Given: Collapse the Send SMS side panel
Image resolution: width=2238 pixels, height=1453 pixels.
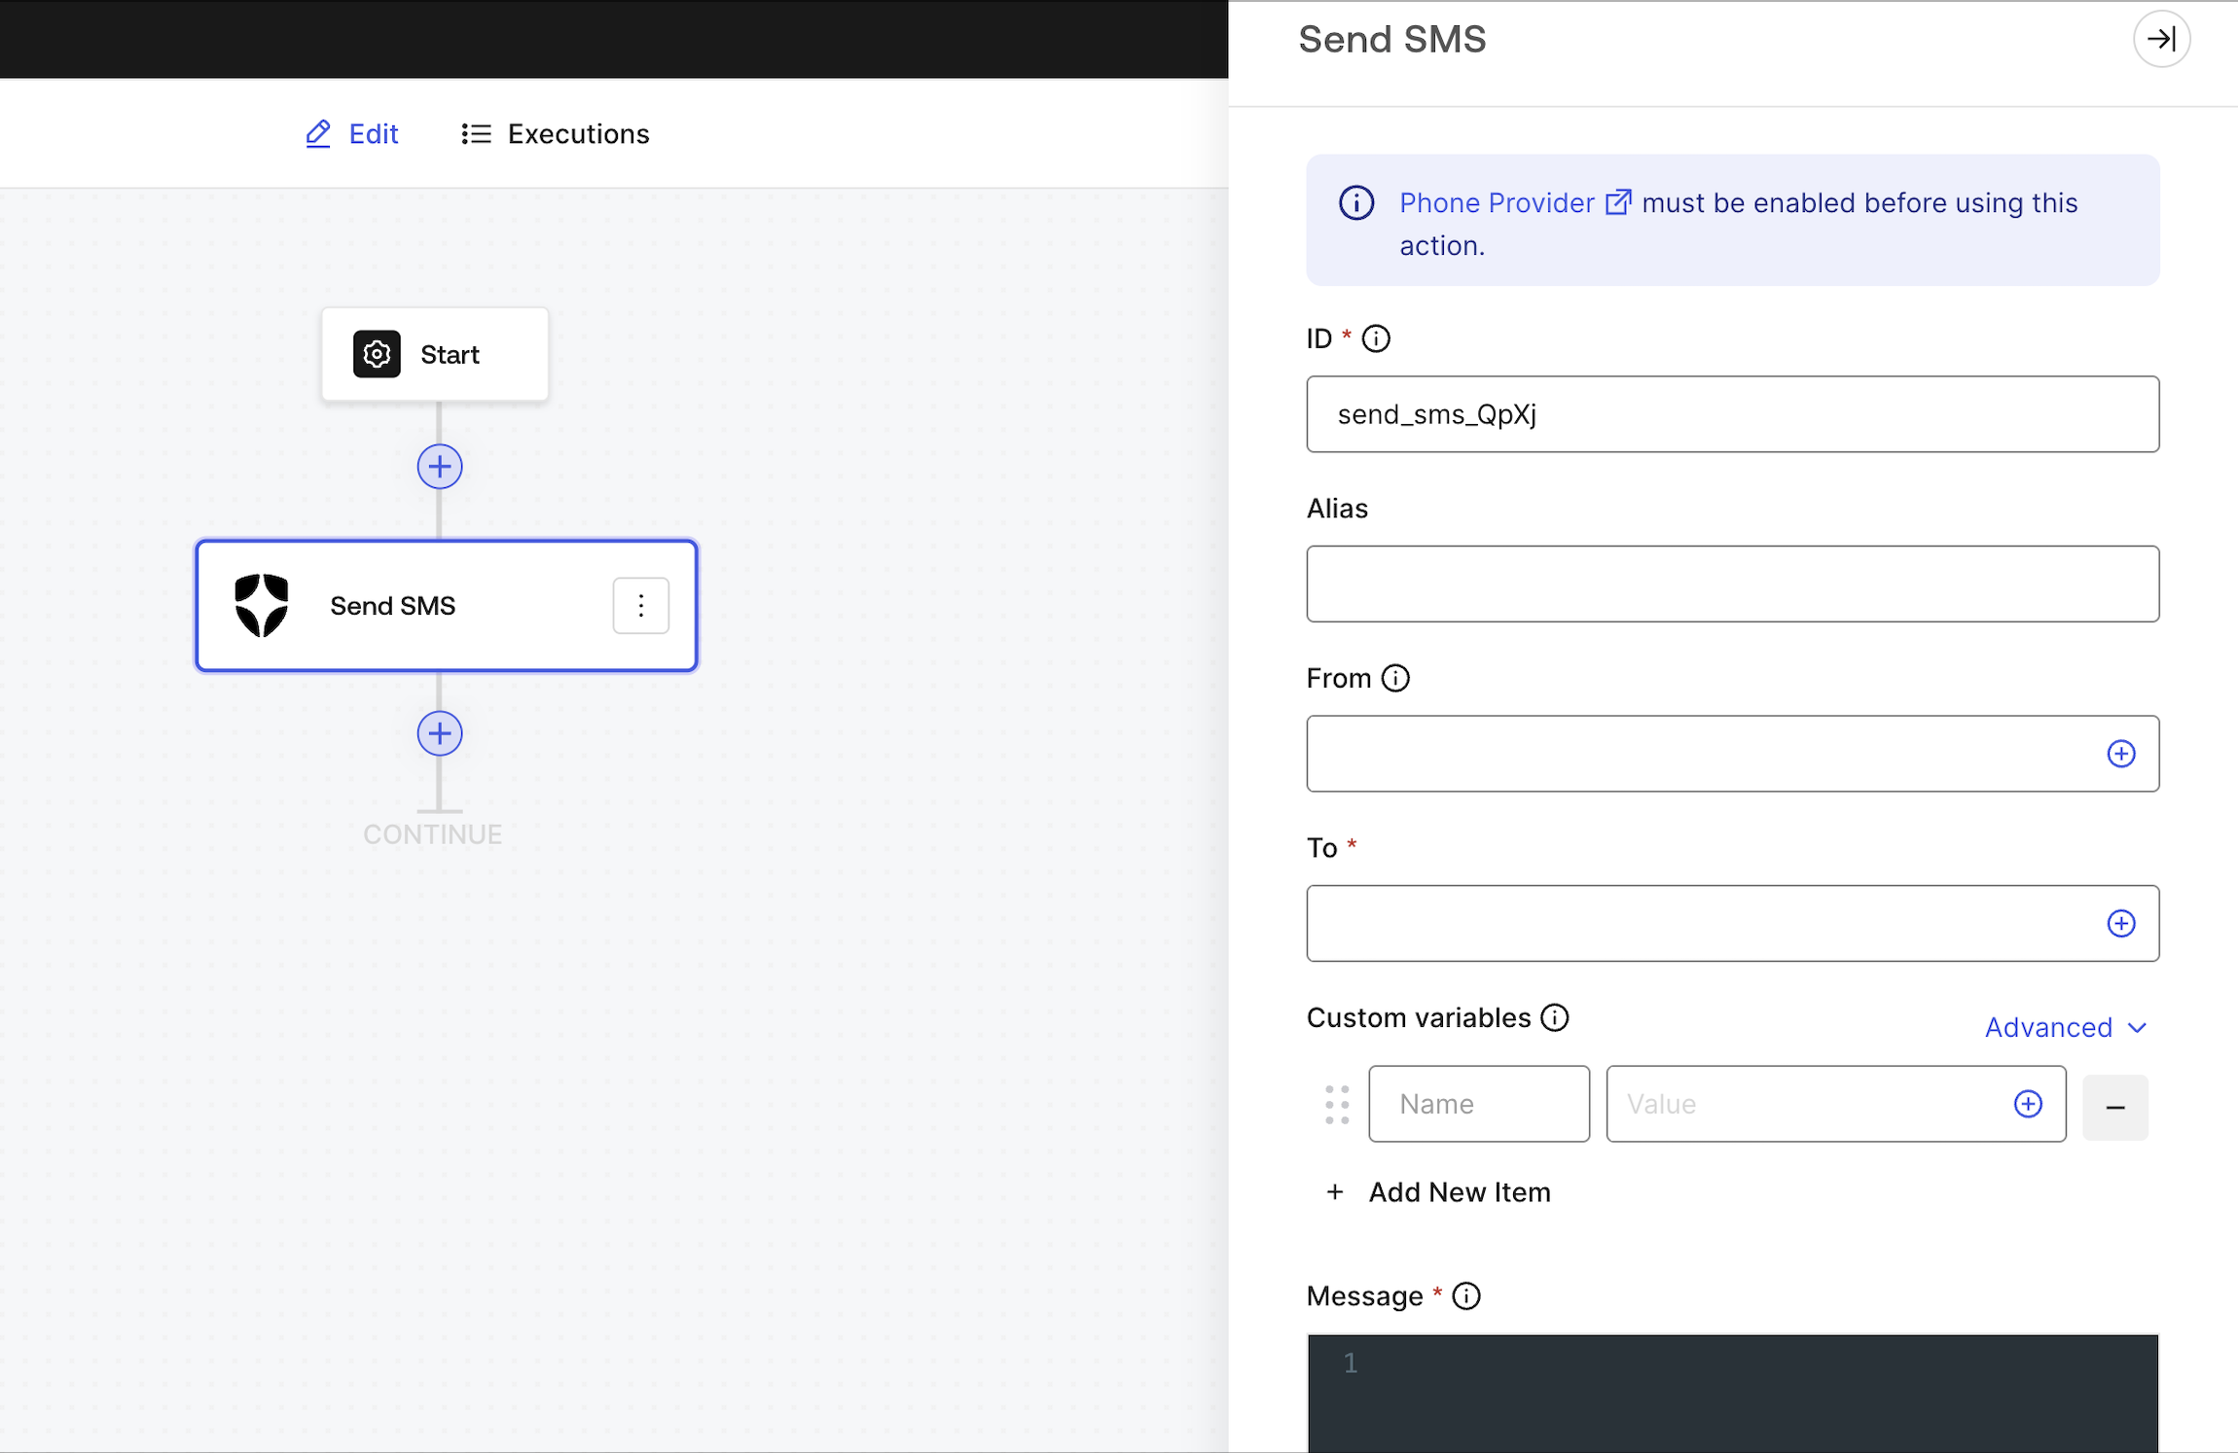Looking at the screenshot, I should pyautogui.click(x=2161, y=39).
